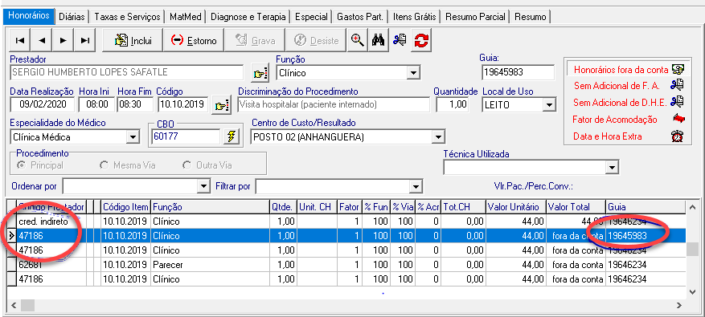Image resolution: width=705 pixels, height=317 pixels.
Task: Click the Guia input field
Action: coord(518,73)
